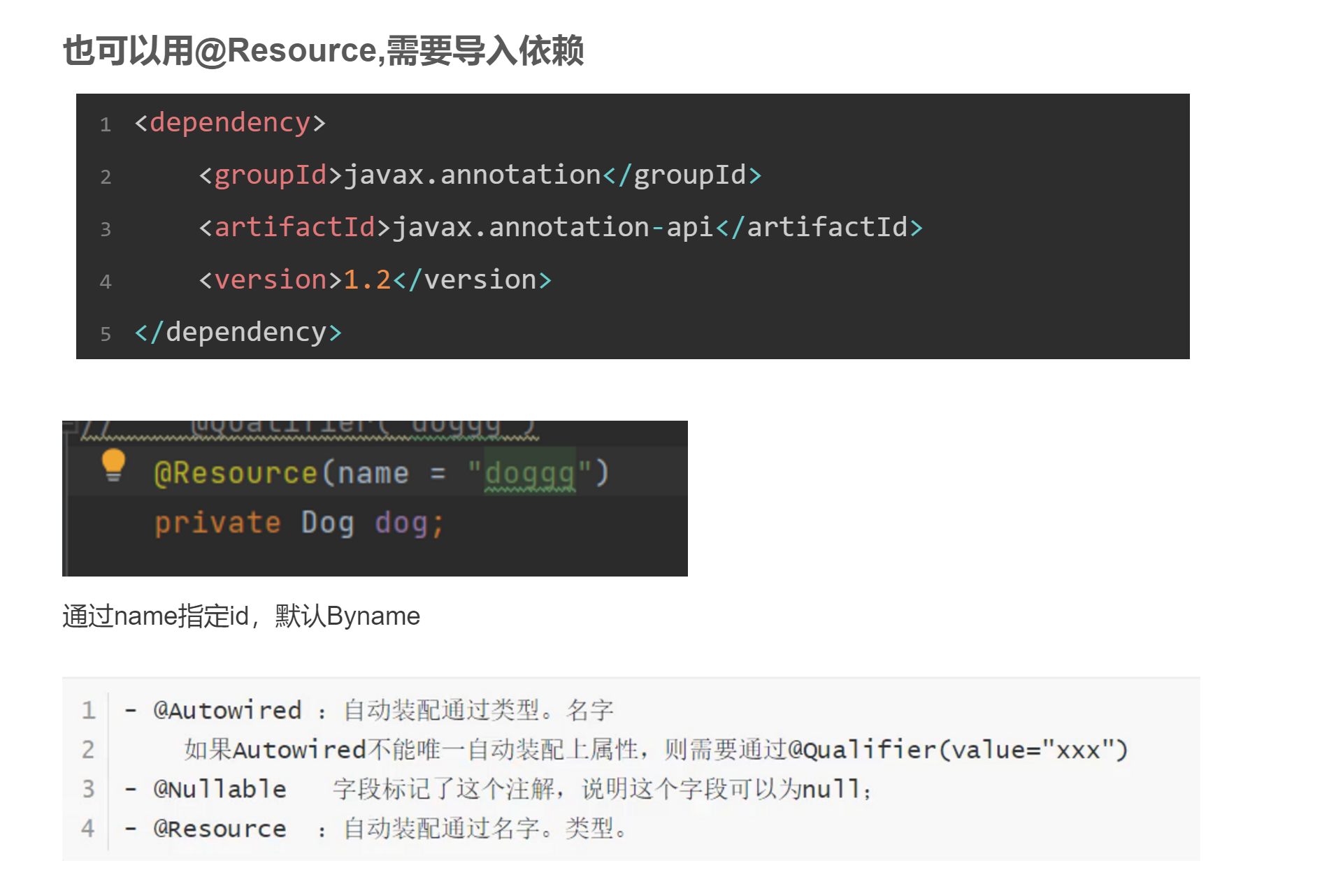
Task: Click line number 5 in the XML code block
Action: pyautogui.click(x=106, y=334)
